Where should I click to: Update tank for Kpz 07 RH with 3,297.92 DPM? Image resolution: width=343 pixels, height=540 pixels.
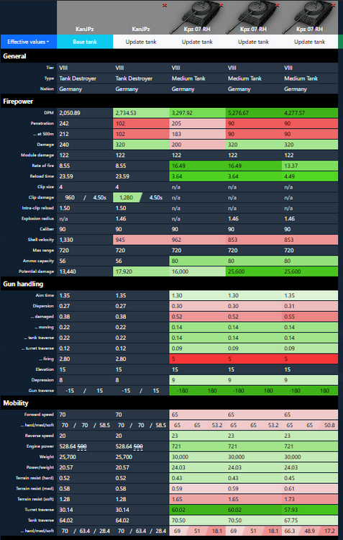tap(197, 42)
